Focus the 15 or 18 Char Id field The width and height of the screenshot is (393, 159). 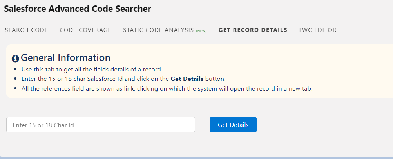[x=101, y=125]
